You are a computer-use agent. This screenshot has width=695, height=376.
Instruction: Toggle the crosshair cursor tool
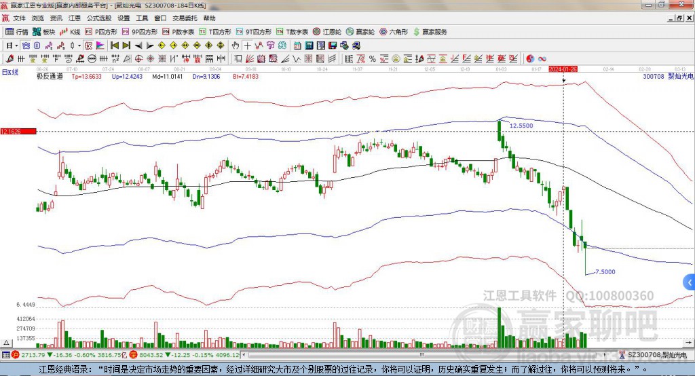[247, 45]
